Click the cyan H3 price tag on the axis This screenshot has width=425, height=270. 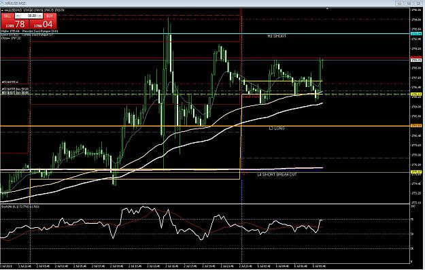click(416, 33)
